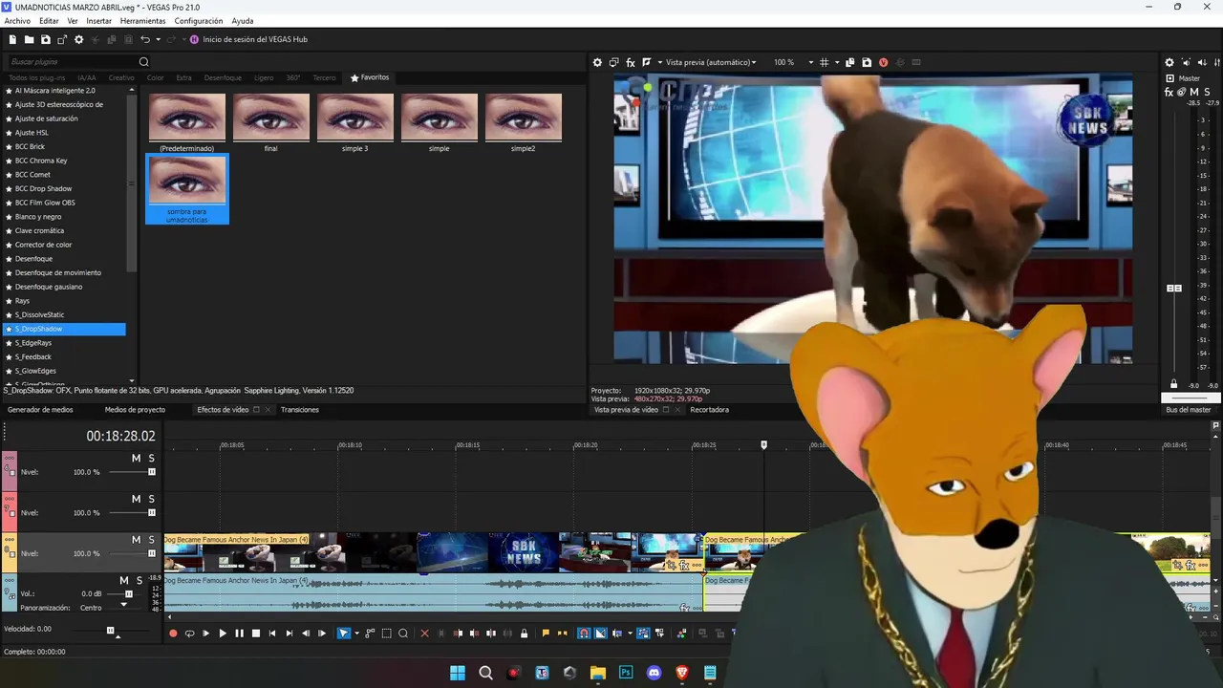Open the Master bus settings gear
This screenshot has height=688, width=1223.
[1169, 63]
